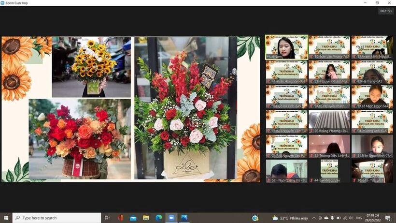Click the blue help icon in the tray

[x=255, y=218]
